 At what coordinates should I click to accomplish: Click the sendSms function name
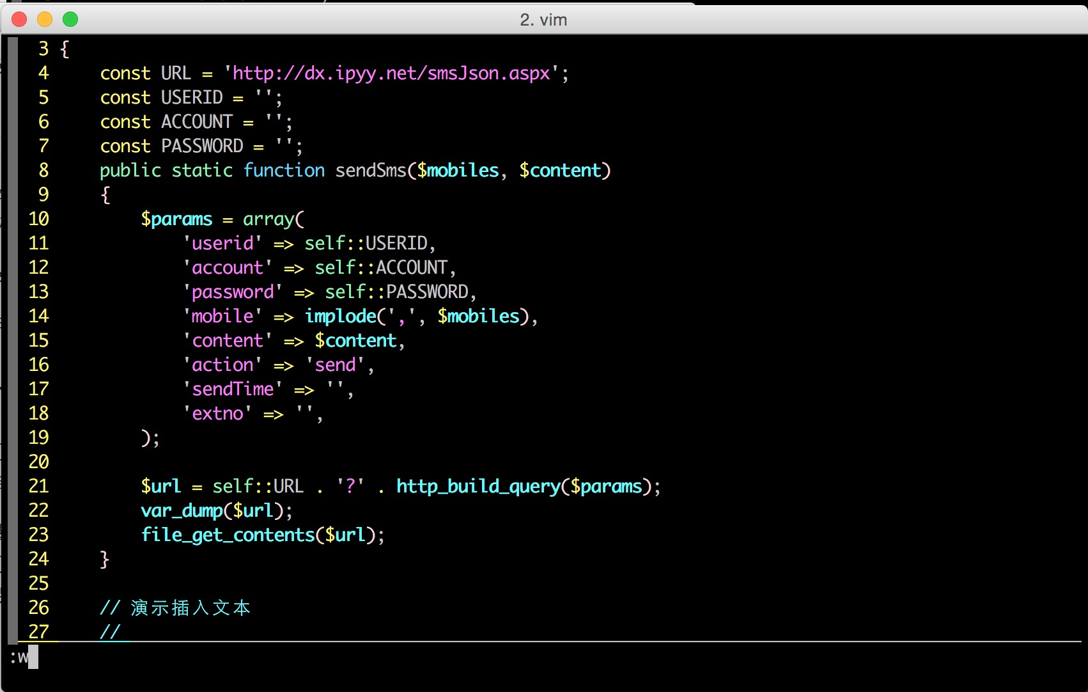point(371,171)
